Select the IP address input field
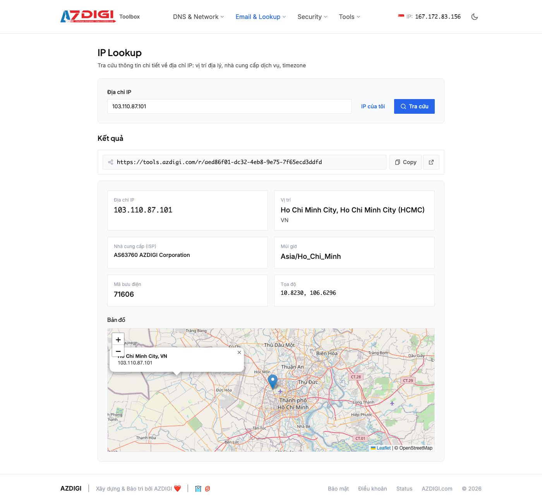 coord(229,106)
